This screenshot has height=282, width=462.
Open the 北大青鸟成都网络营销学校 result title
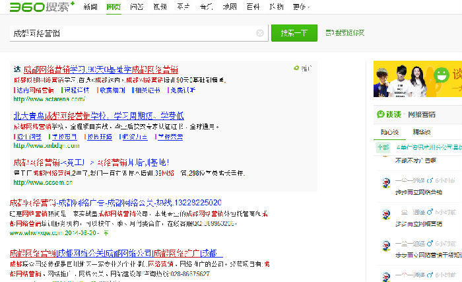click(99, 116)
